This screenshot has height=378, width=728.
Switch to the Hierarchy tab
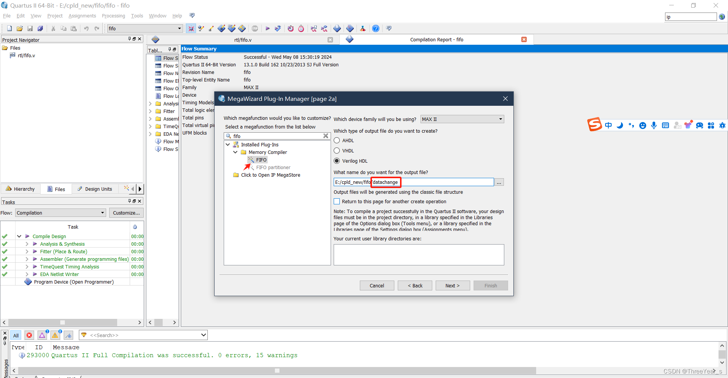tap(20, 189)
